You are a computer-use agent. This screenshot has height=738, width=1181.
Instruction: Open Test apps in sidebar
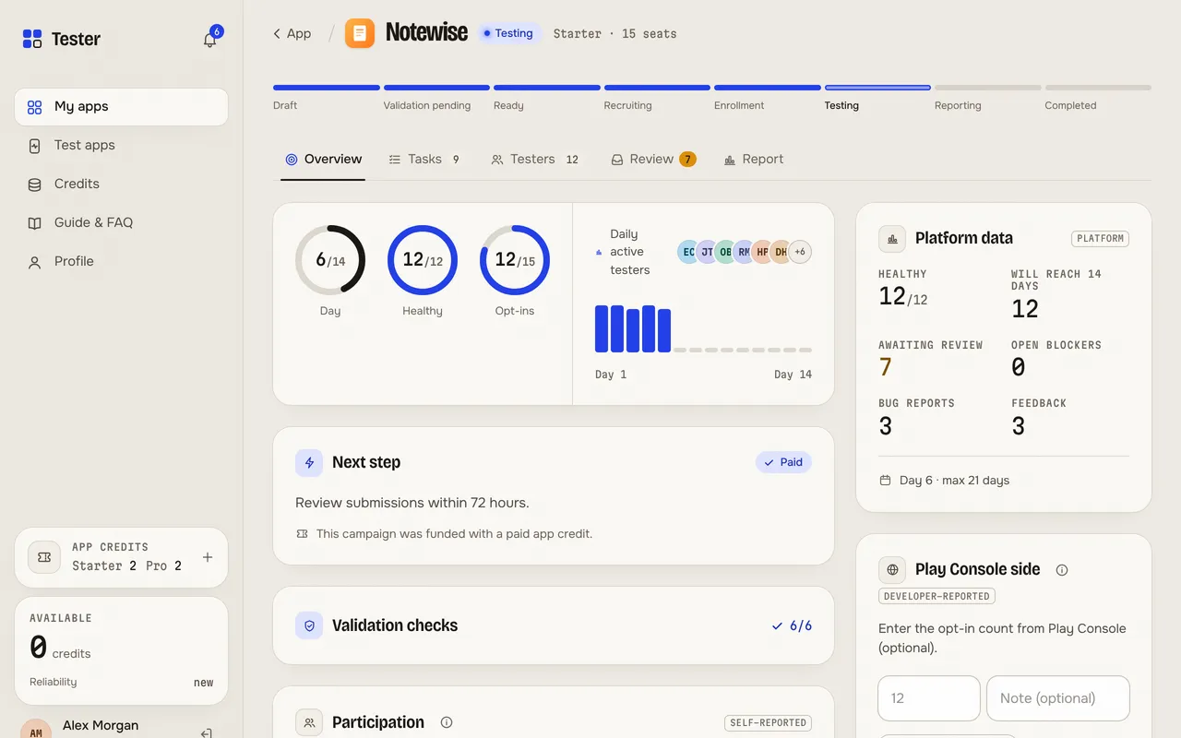121,146
